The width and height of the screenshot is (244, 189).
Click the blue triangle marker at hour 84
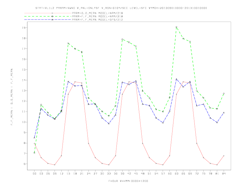click(x=224, y=113)
